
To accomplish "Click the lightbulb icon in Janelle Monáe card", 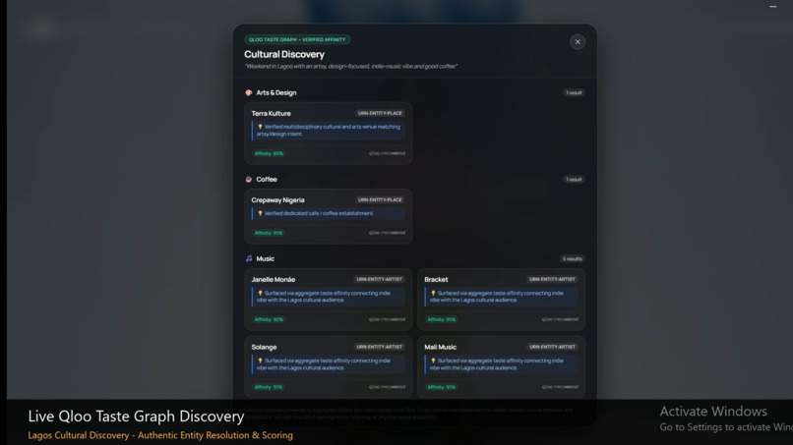I will coord(260,293).
